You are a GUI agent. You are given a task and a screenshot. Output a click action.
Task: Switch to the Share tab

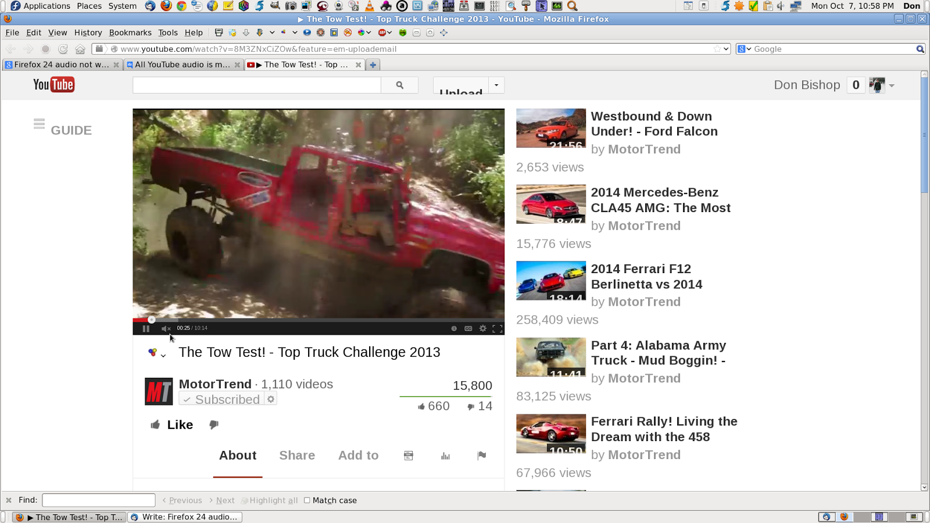pyautogui.click(x=297, y=456)
